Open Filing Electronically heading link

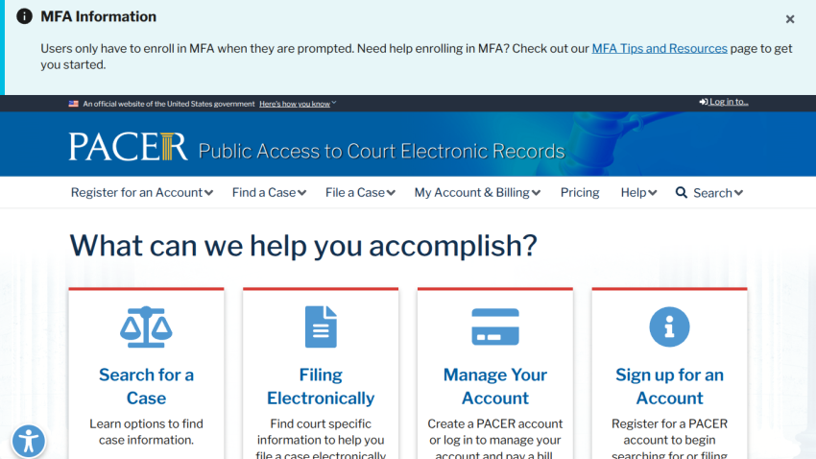(321, 386)
